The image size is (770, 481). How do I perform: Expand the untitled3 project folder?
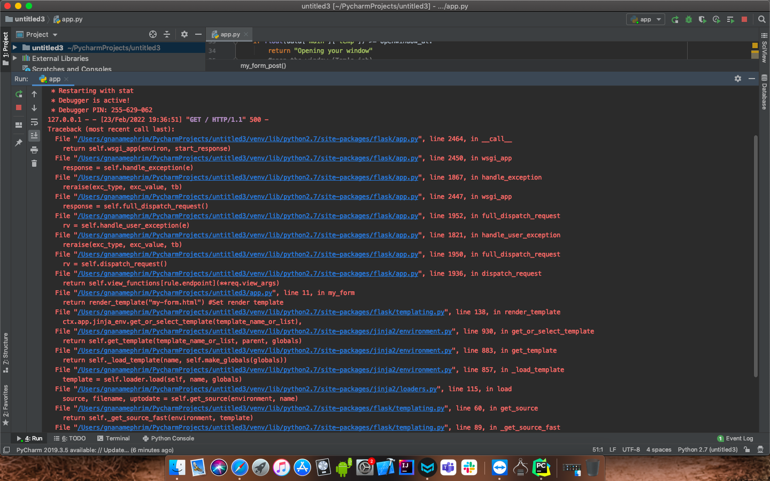(x=15, y=48)
